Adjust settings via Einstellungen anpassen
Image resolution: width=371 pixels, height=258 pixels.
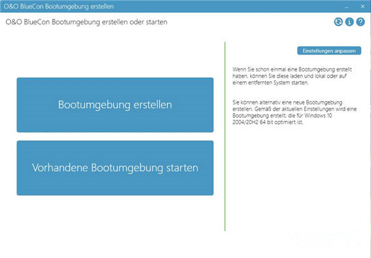point(329,51)
